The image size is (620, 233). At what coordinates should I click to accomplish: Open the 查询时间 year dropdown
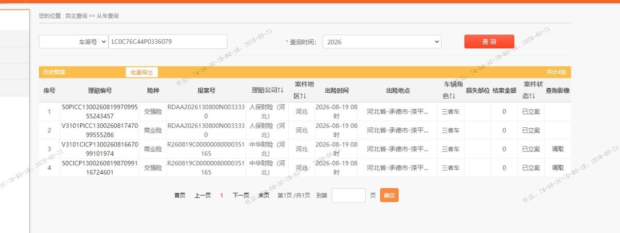click(382, 42)
